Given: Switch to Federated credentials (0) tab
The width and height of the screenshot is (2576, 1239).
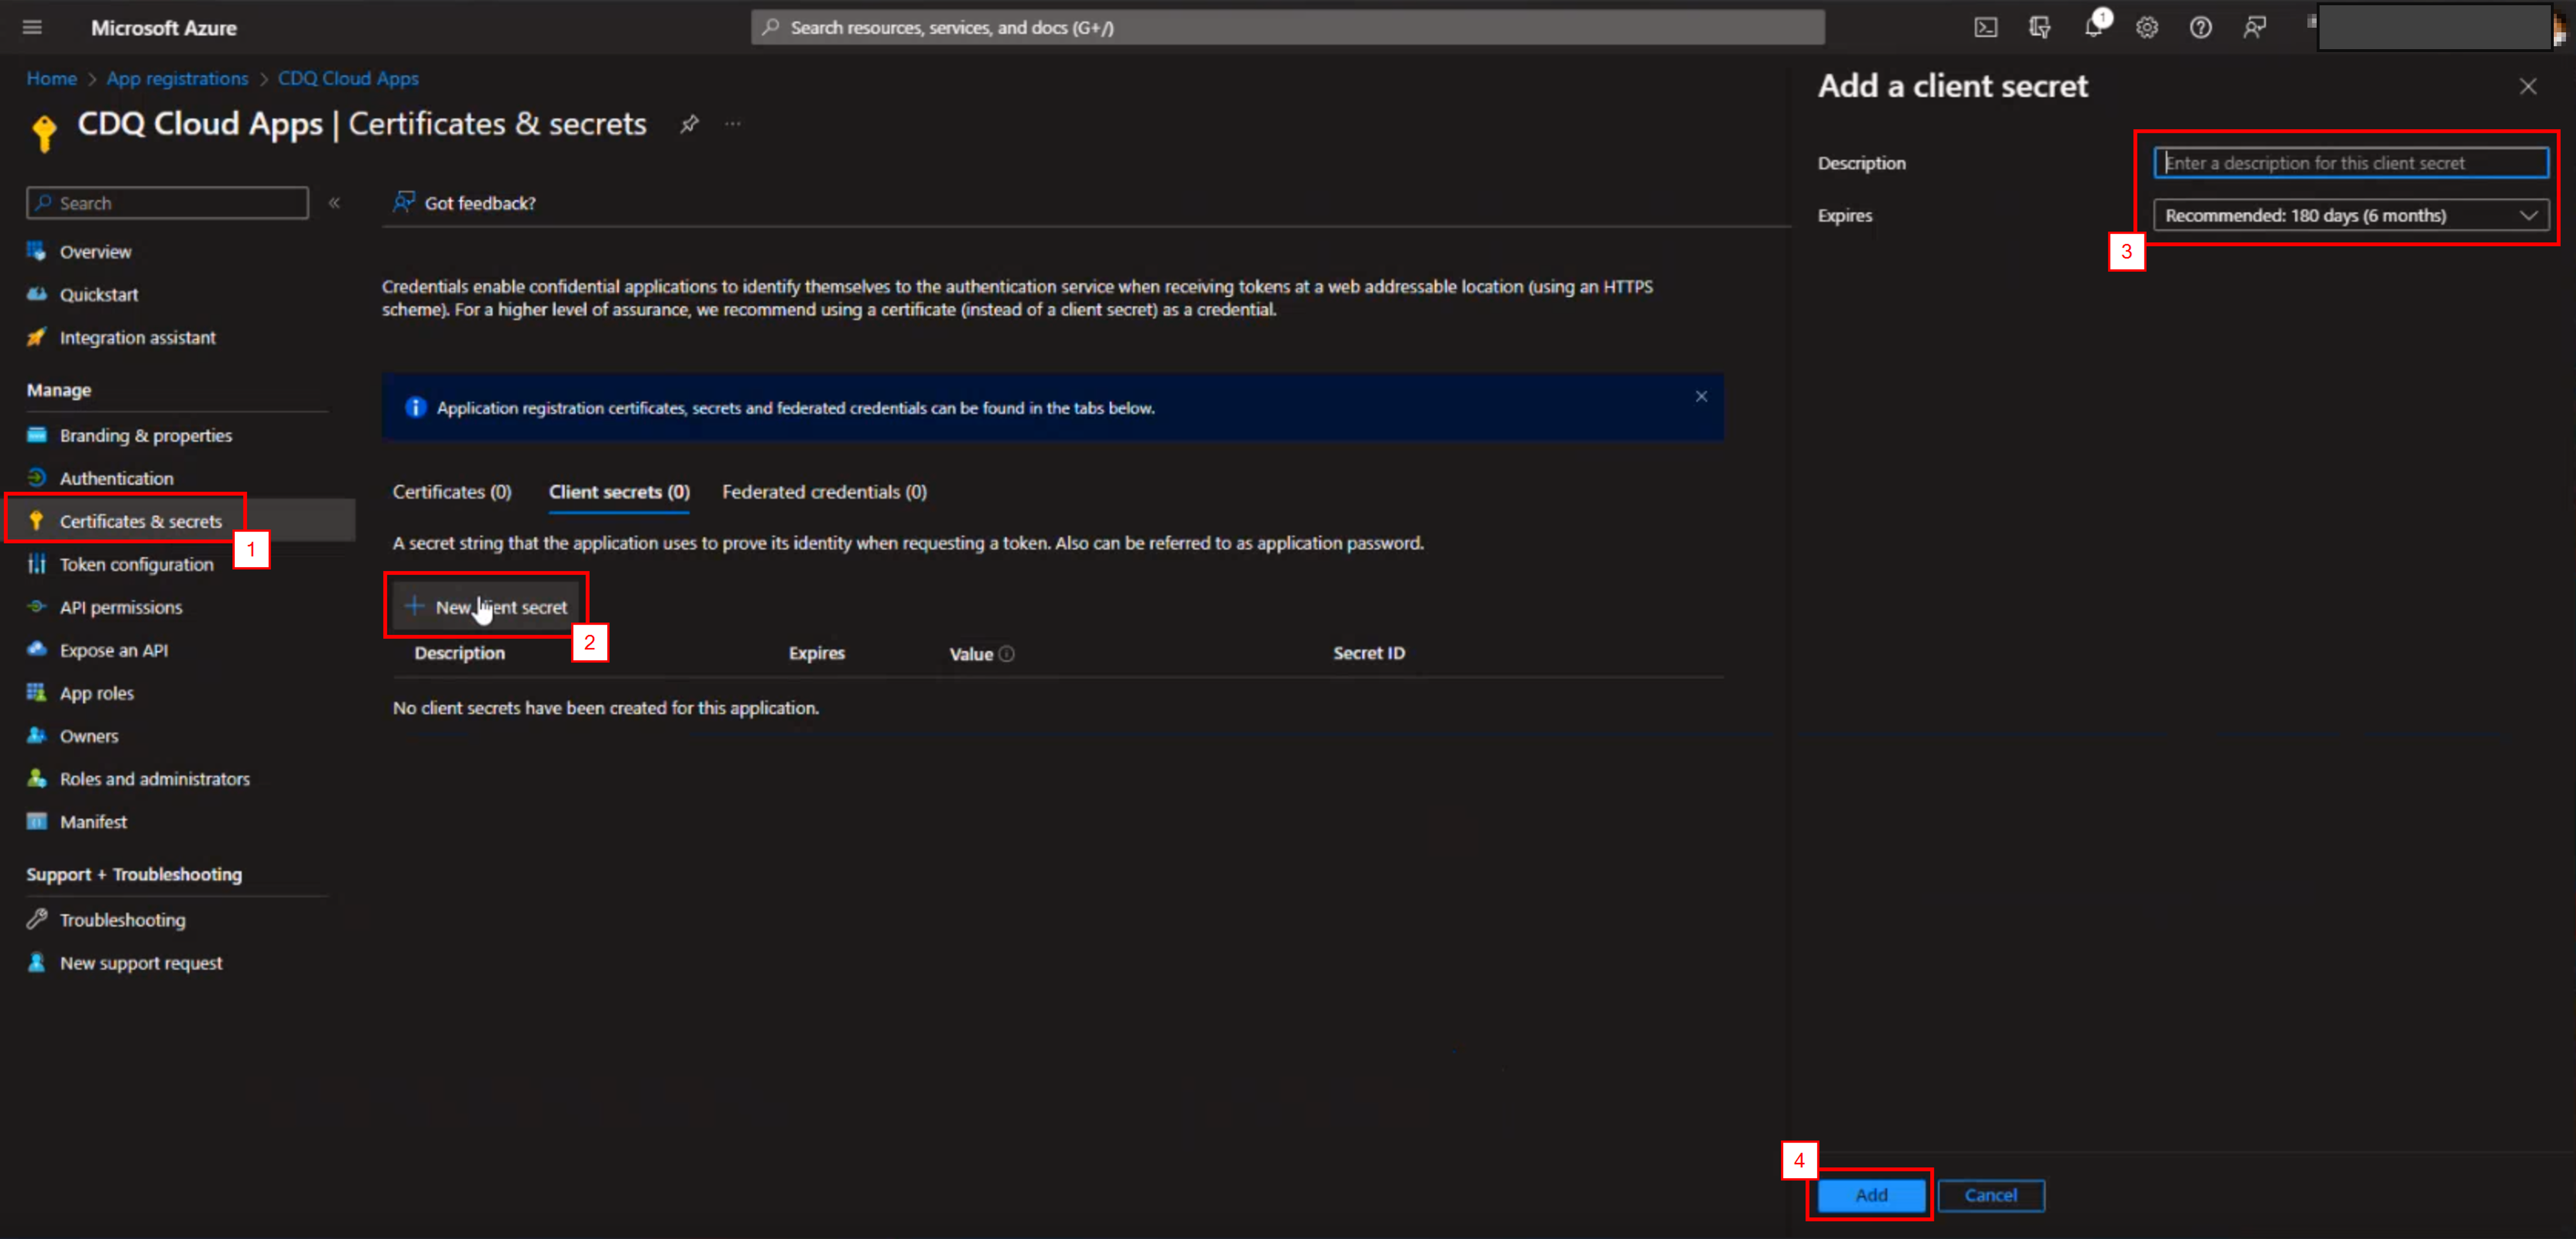Looking at the screenshot, I should (824, 492).
